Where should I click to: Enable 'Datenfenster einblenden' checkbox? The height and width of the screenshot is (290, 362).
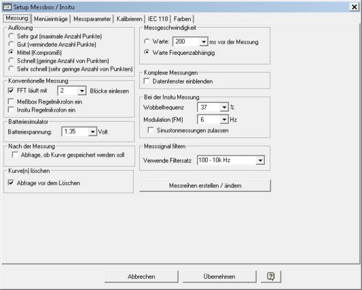point(147,81)
